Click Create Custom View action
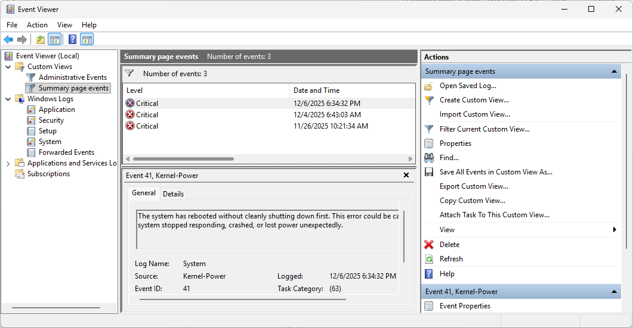The width and height of the screenshot is (633, 328). [474, 100]
